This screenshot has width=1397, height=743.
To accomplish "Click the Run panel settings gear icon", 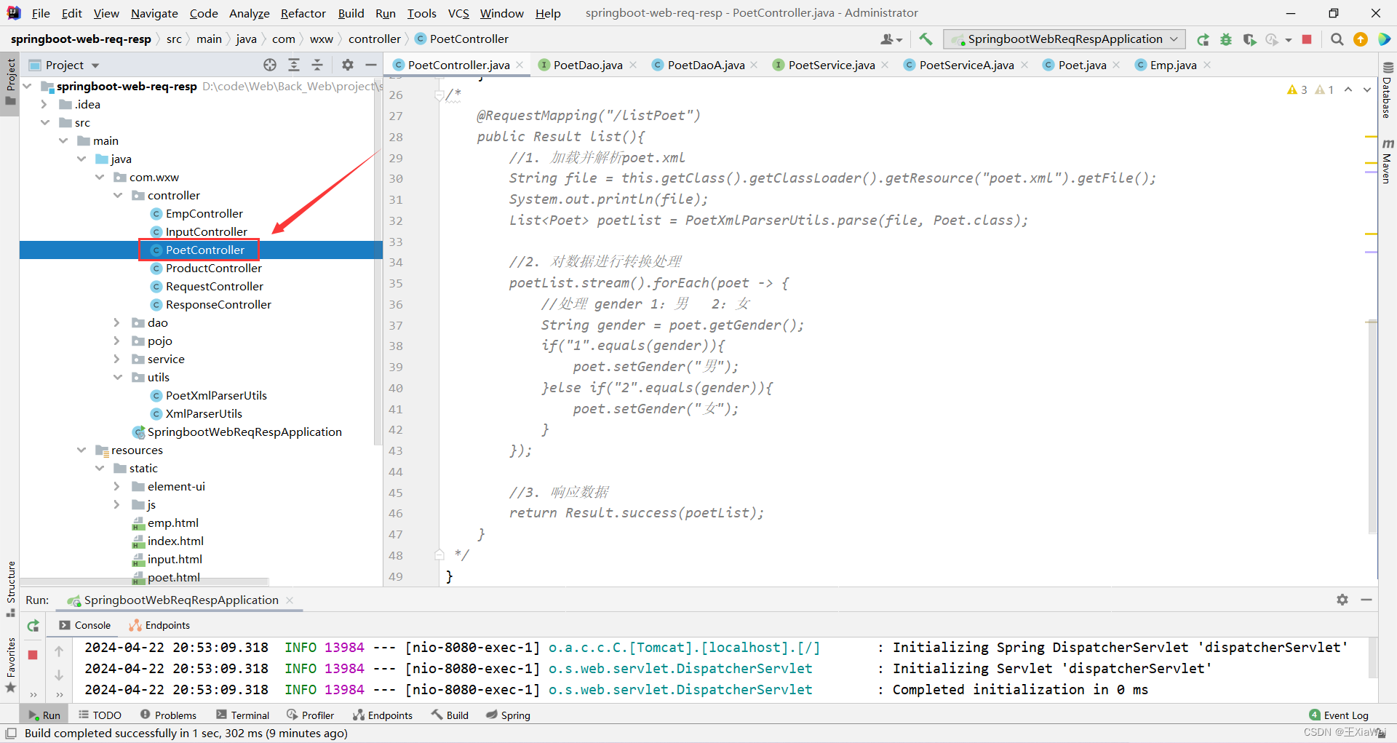I will click(x=1342, y=600).
